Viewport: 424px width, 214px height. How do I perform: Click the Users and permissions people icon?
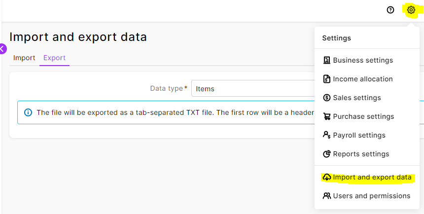(x=326, y=196)
